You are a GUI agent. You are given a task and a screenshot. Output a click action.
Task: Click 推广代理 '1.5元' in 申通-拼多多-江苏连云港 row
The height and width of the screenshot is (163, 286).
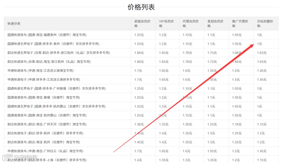pos(236,80)
